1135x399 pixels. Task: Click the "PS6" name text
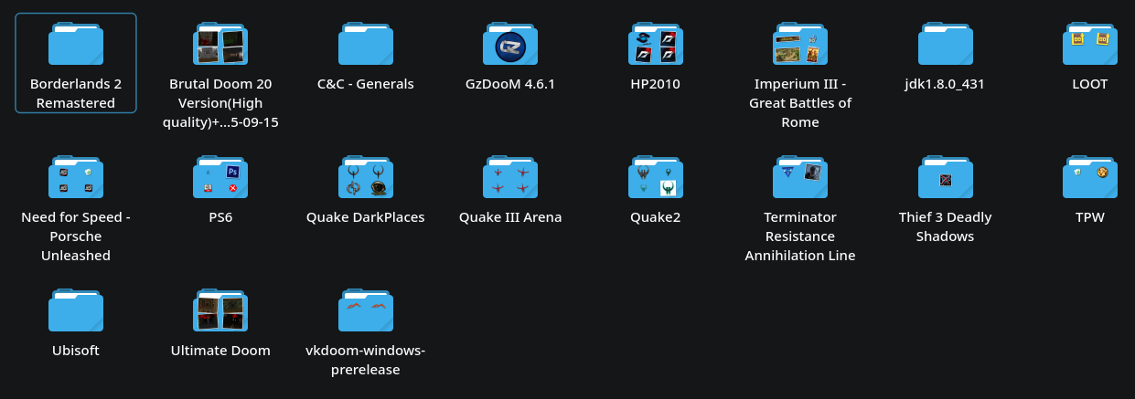point(220,217)
